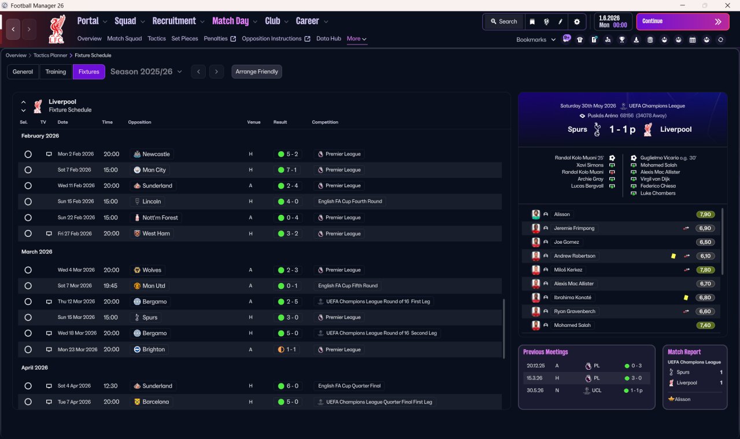Viewport: 740px width, 439px height.
Task: Click the Bergamo 5 - 0 result
Action: (287, 333)
